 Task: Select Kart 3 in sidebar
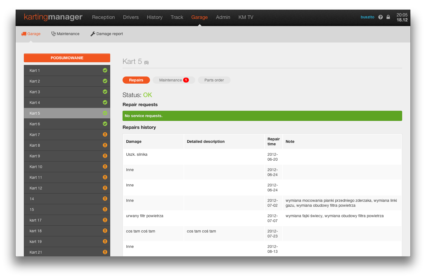pos(67,92)
